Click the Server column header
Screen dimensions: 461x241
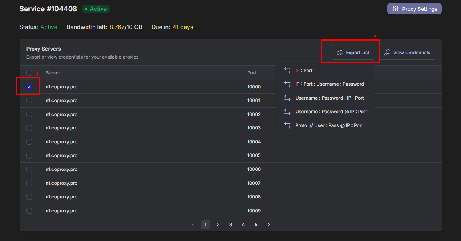53,73
